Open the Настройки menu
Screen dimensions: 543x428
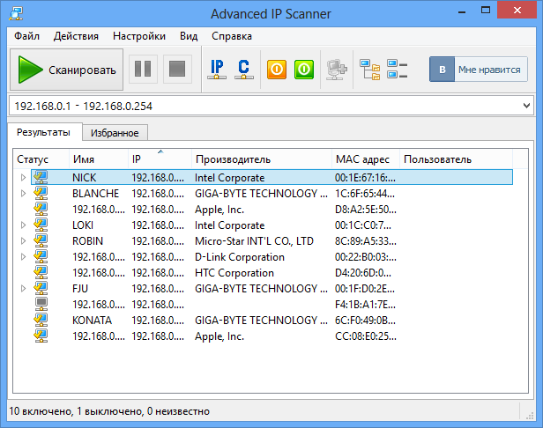(x=139, y=36)
